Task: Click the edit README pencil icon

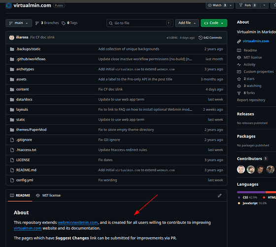Action: click(219, 196)
